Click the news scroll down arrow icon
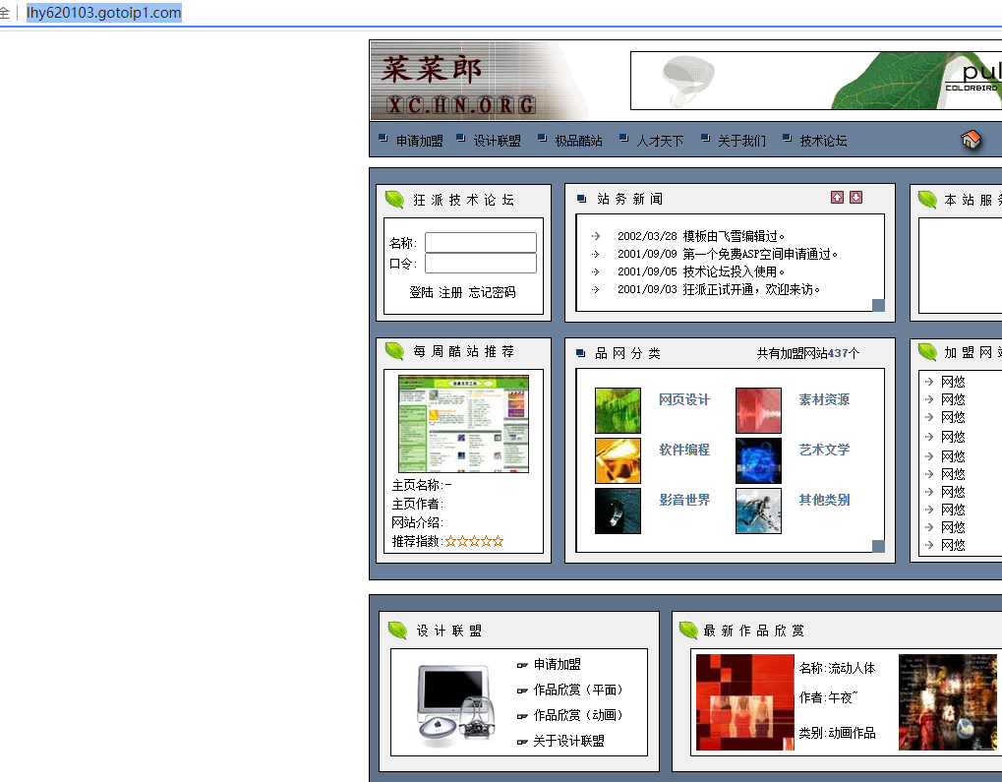The image size is (1002, 782). 855,198
